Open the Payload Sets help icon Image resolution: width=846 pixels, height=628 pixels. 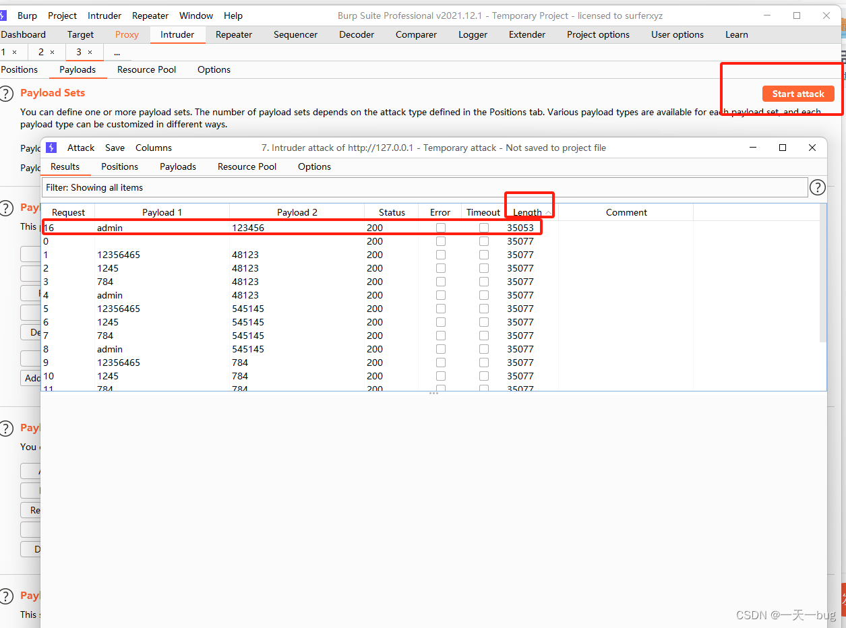coord(7,94)
